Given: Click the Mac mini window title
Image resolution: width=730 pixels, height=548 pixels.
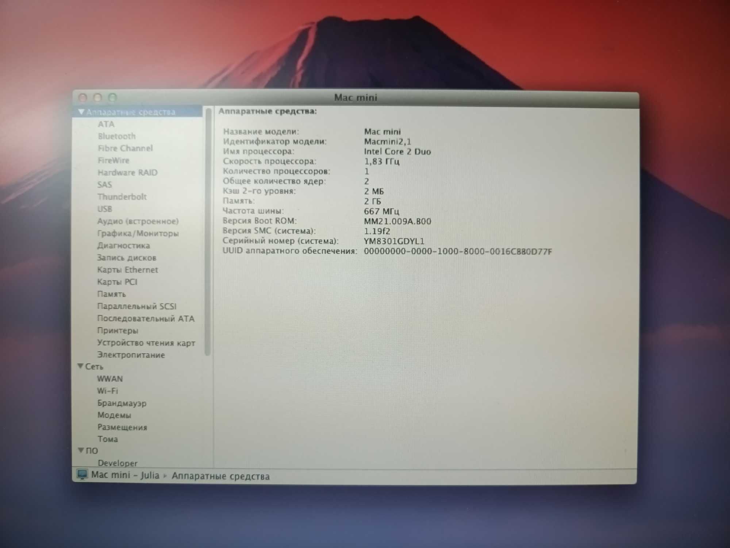Looking at the screenshot, I should click(x=356, y=98).
